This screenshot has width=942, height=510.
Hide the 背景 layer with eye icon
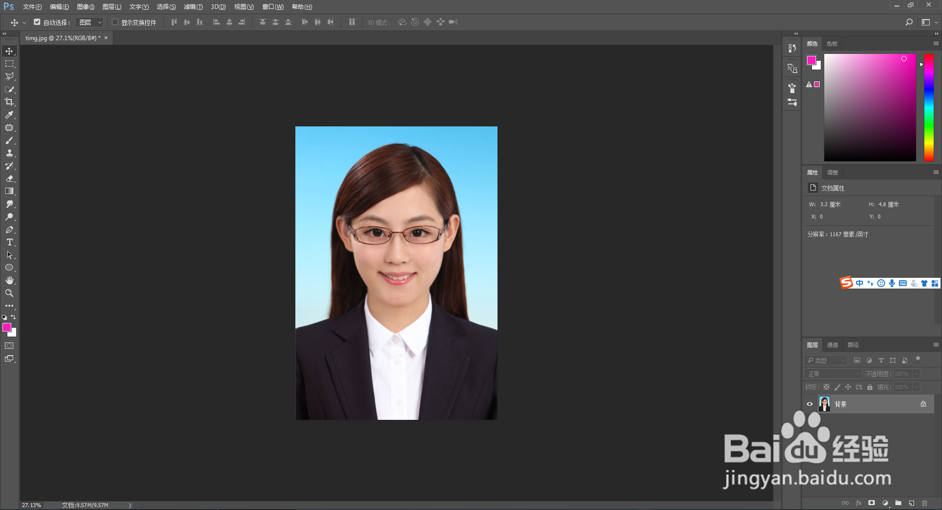(x=810, y=404)
